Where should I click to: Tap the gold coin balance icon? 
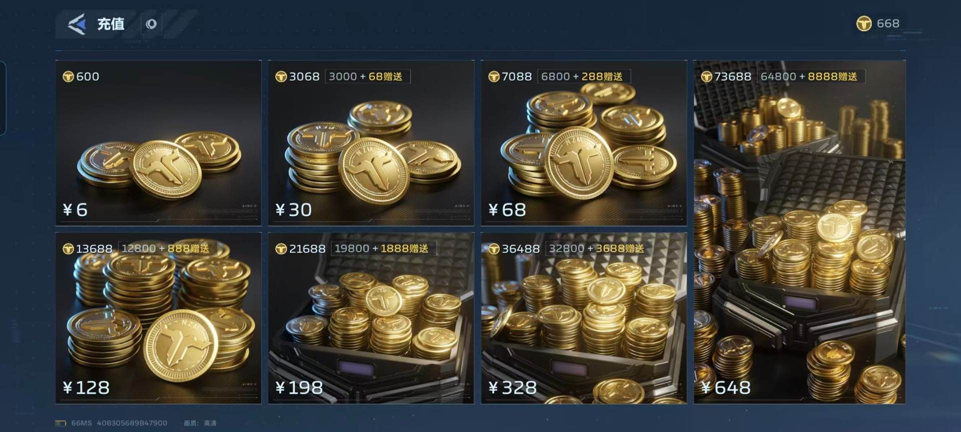pyautogui.click(x=864, y=23)
